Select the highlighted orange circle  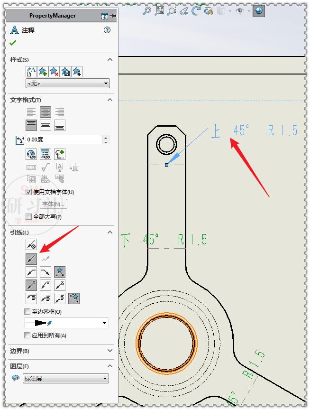(167, 343)
